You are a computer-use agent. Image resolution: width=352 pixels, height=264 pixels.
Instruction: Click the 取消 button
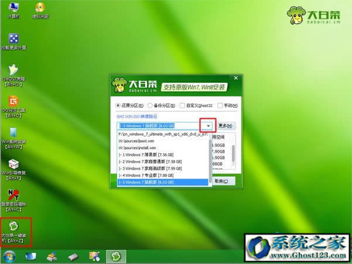(x=222, y=181)
